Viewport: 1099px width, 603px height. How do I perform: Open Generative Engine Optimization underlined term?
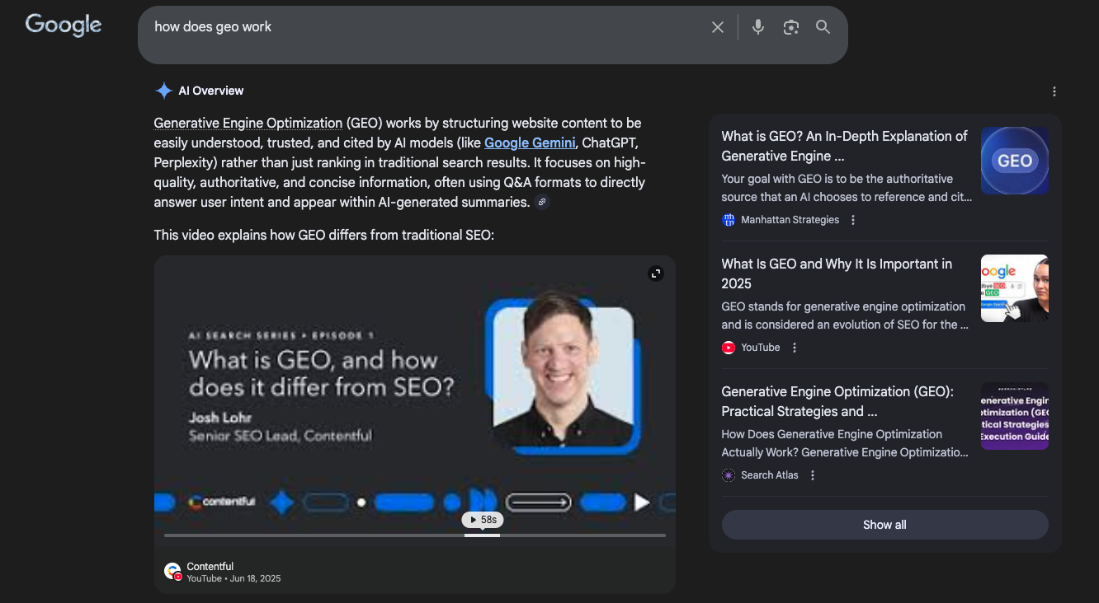(248, 123)
